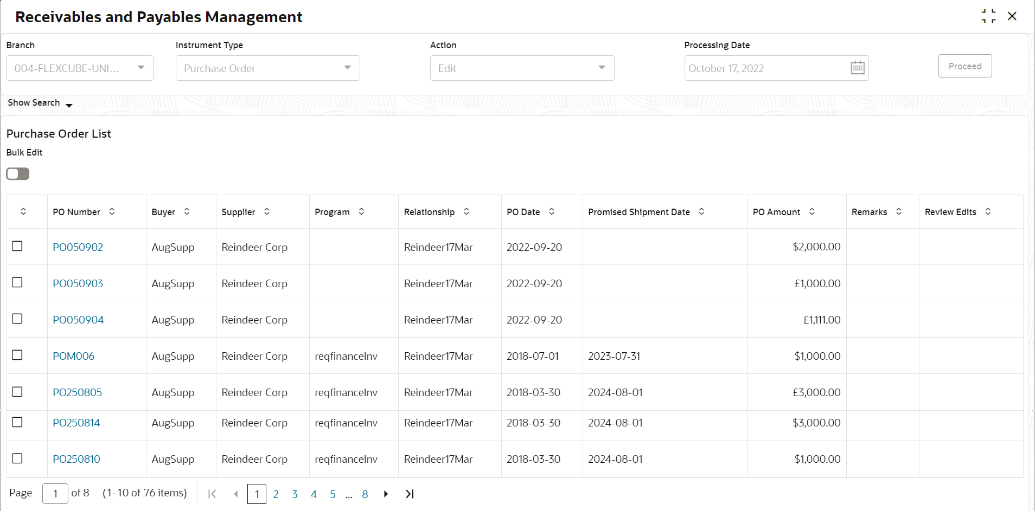This screenshot has height=511, width=1035.
Task: Open the Instrument Type dropdown
Action: pos(268,68)
